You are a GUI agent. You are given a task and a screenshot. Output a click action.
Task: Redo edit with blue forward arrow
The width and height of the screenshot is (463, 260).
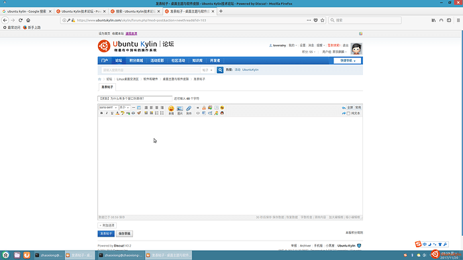tap(344, 113)
